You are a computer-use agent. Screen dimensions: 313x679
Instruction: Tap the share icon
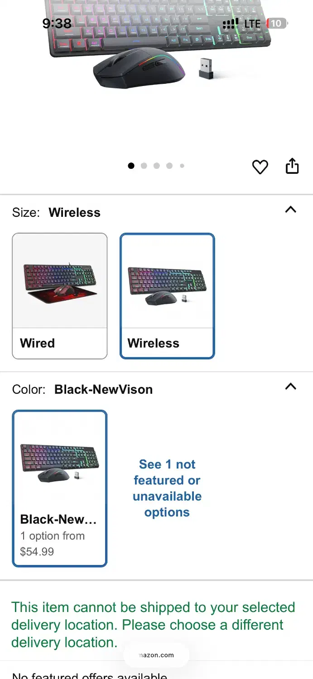pyautogui.click(x=292, y=166)
